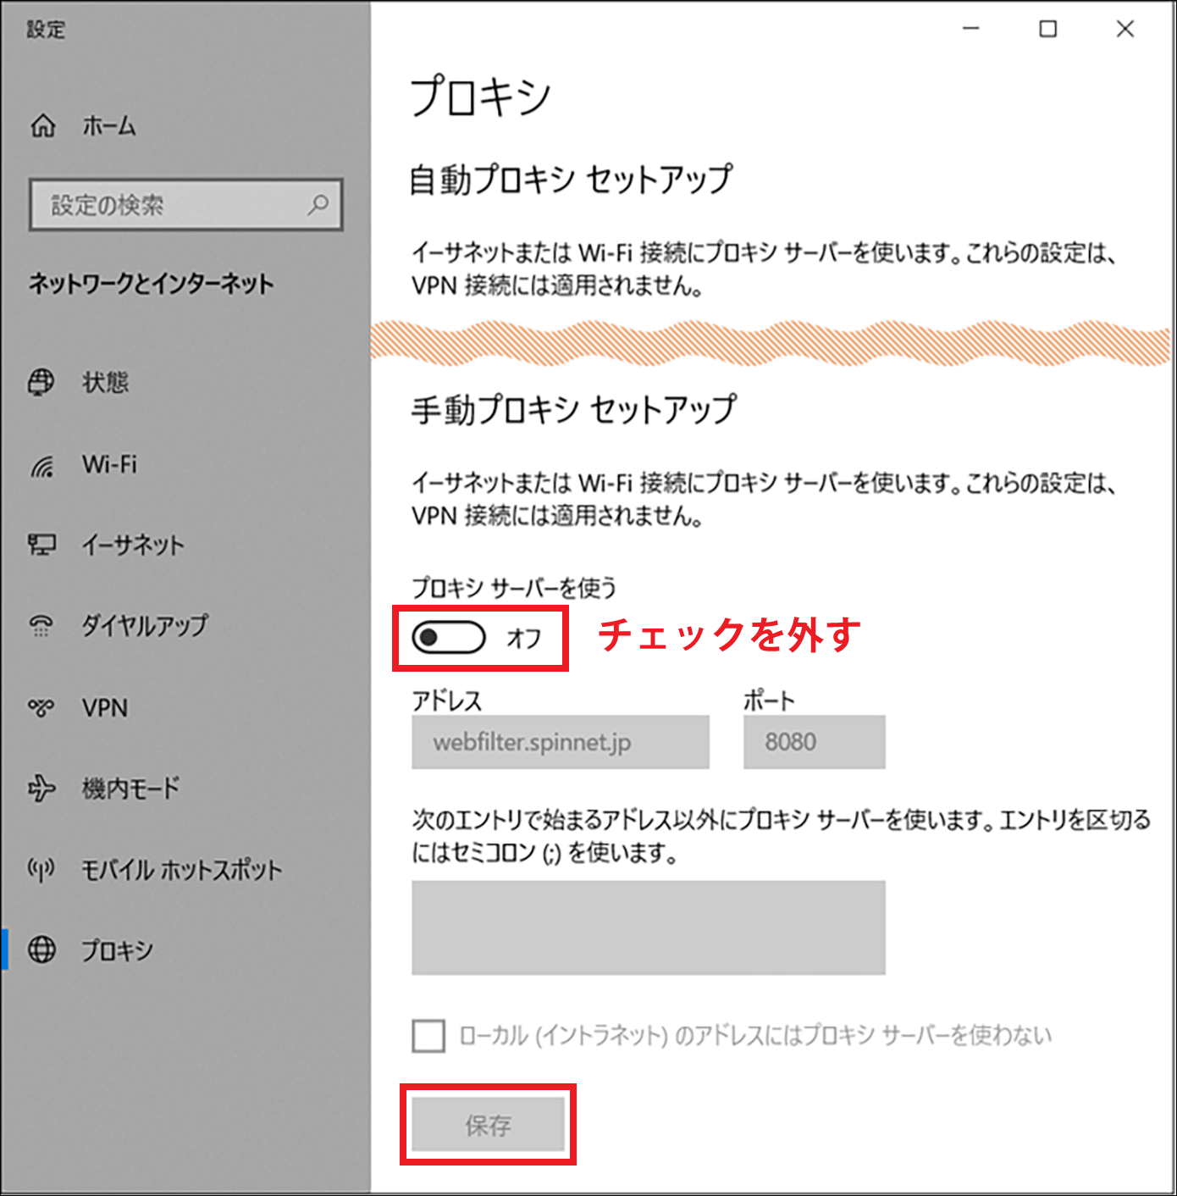The height and width of the screenshot is (1196, 1177).
Task: Select プロキシ in the sidebar
Action: point(117,950)
